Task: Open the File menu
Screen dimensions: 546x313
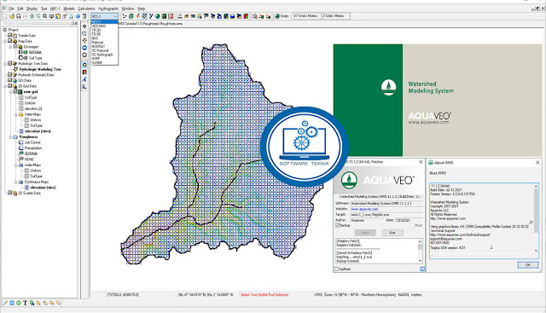Action: [11, 9]
